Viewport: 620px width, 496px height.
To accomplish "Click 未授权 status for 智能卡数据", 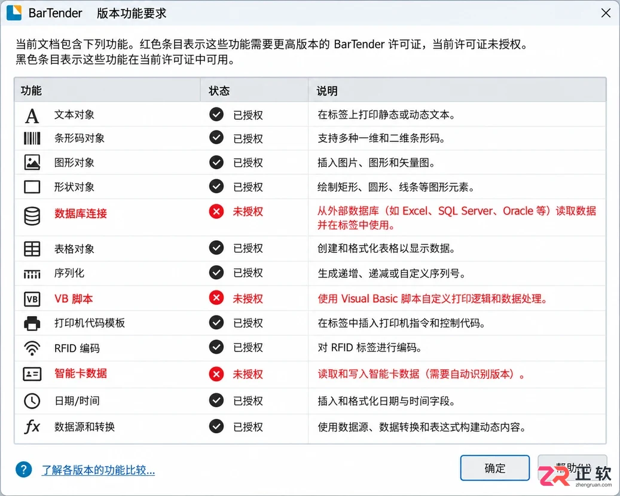I will click(248, 374).
